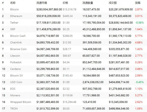
Task: Click the 名称 column header
Action: [x=13, y=3]
